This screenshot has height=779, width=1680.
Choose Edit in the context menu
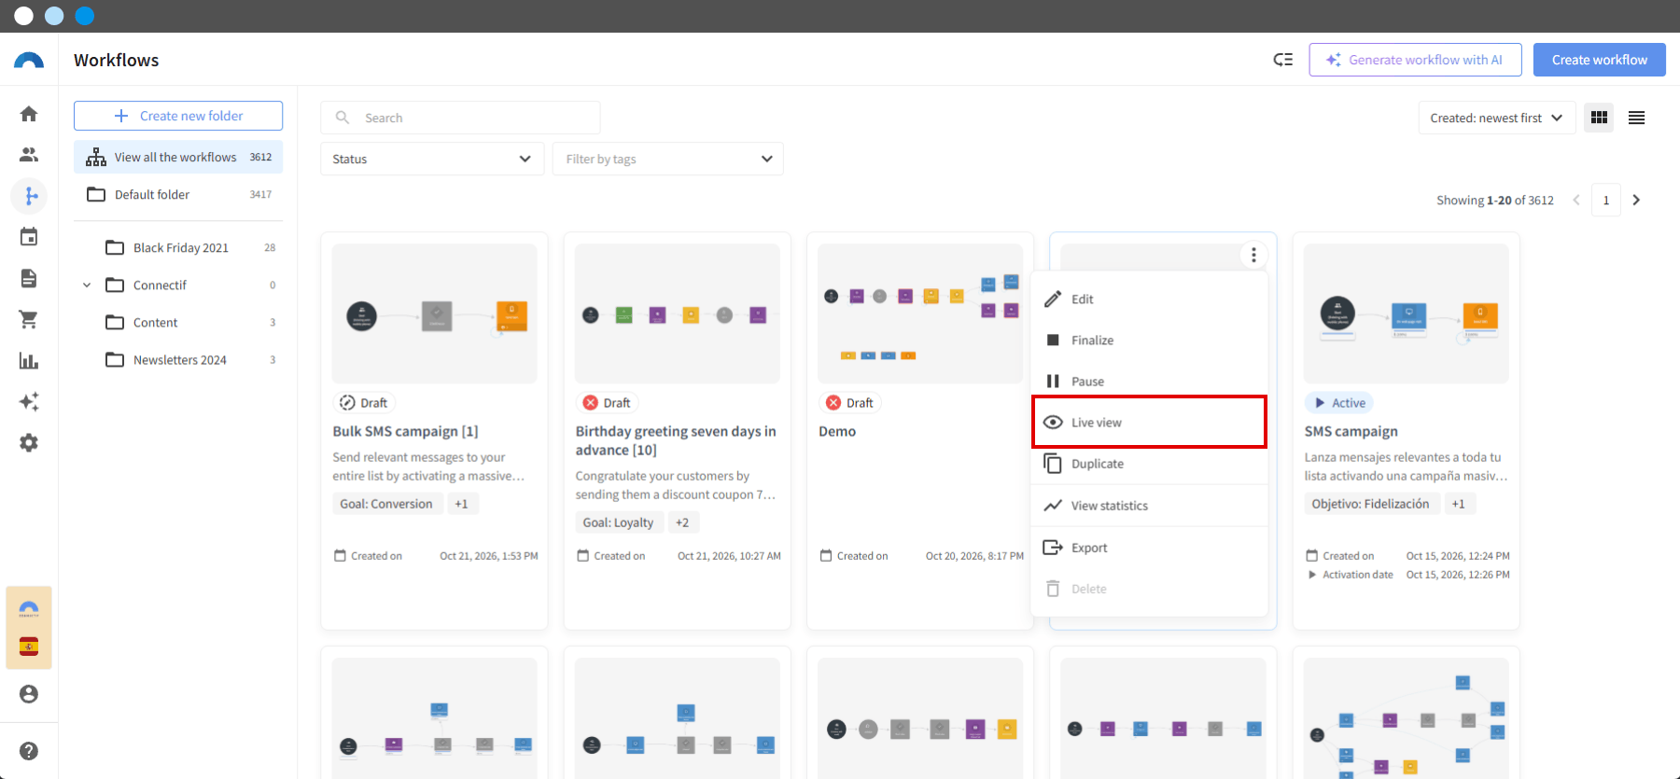[x=1149, y=299]
